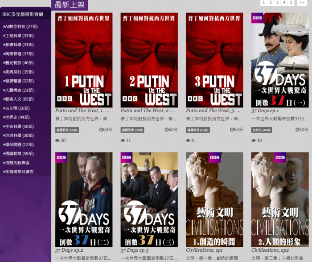312x262 pixels.
Task: Jump to page 4
Action: click(x=284, y=3)
